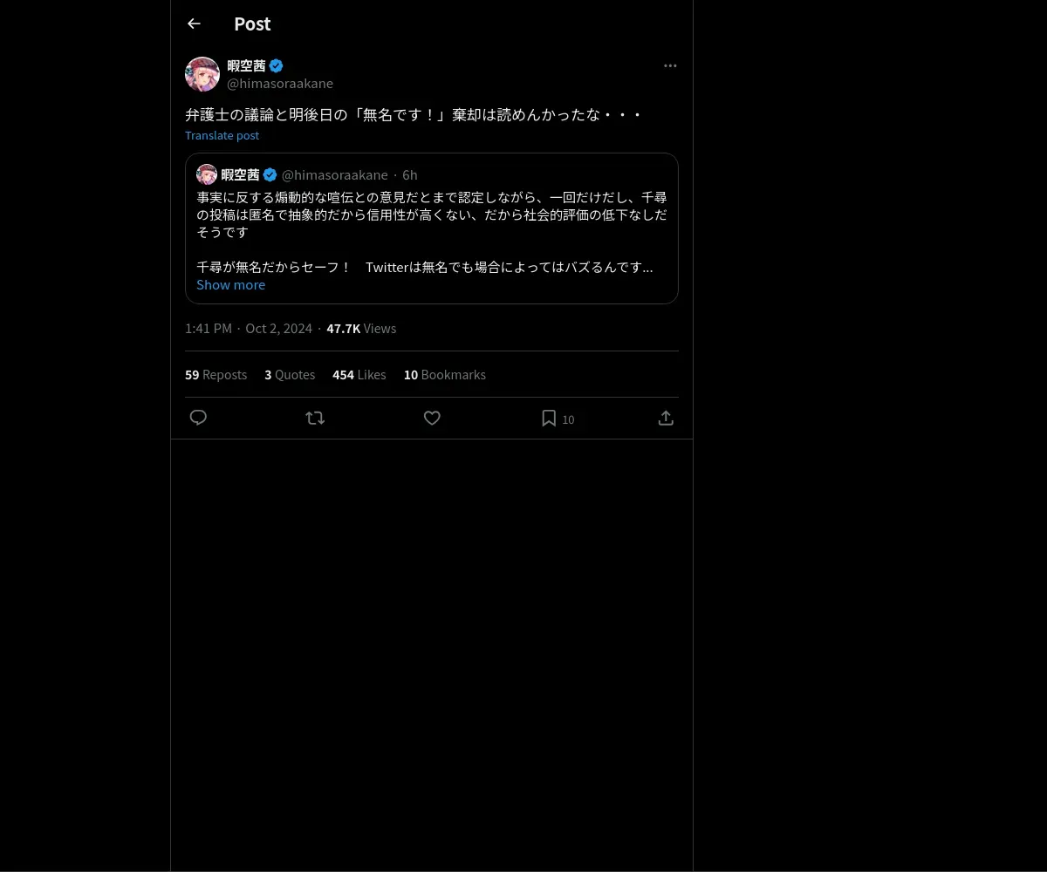Viewport: 1047px width, 872px height.
Task: Click the 1:41 PM Oct 2, 2024 timestamp
Action: click(249, 328)
